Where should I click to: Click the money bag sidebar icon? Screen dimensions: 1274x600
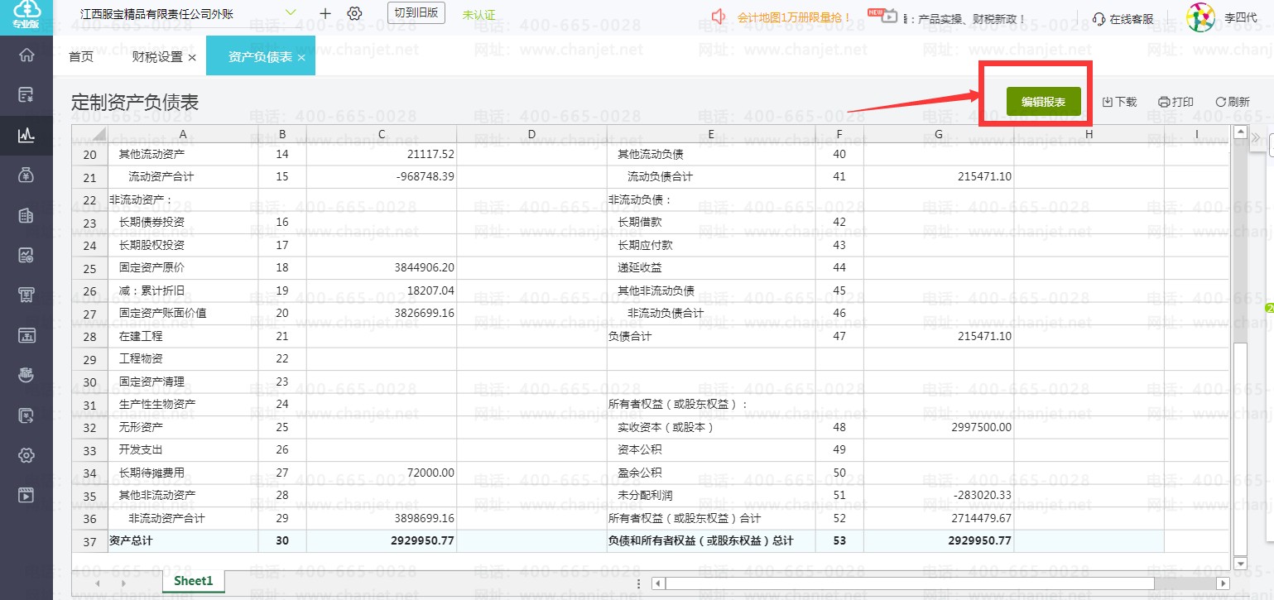(x=26, y=175)
